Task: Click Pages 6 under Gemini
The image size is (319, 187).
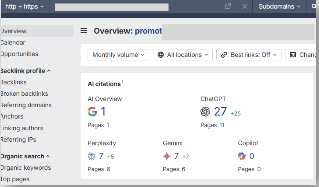Action: (x=174, y=169)
